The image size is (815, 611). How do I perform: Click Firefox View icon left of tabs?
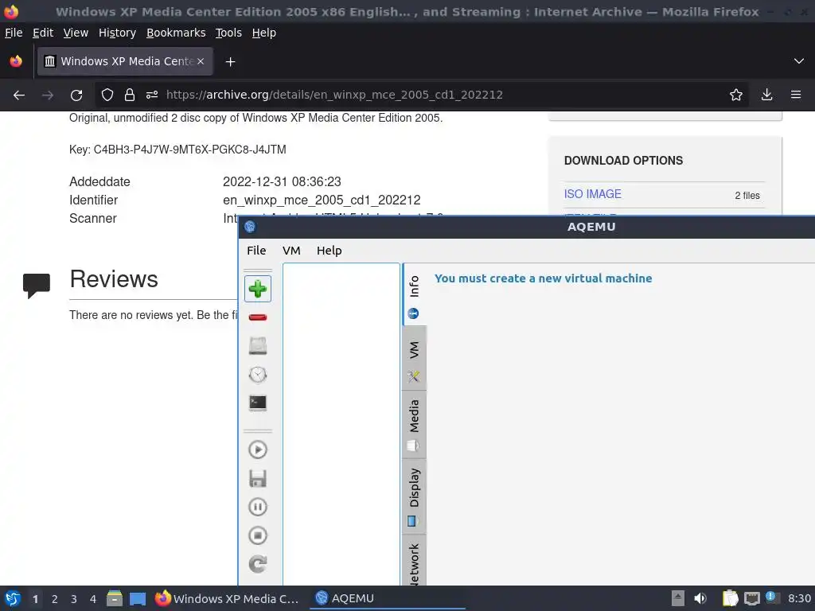pyautogui.click(x=16, y=61)
